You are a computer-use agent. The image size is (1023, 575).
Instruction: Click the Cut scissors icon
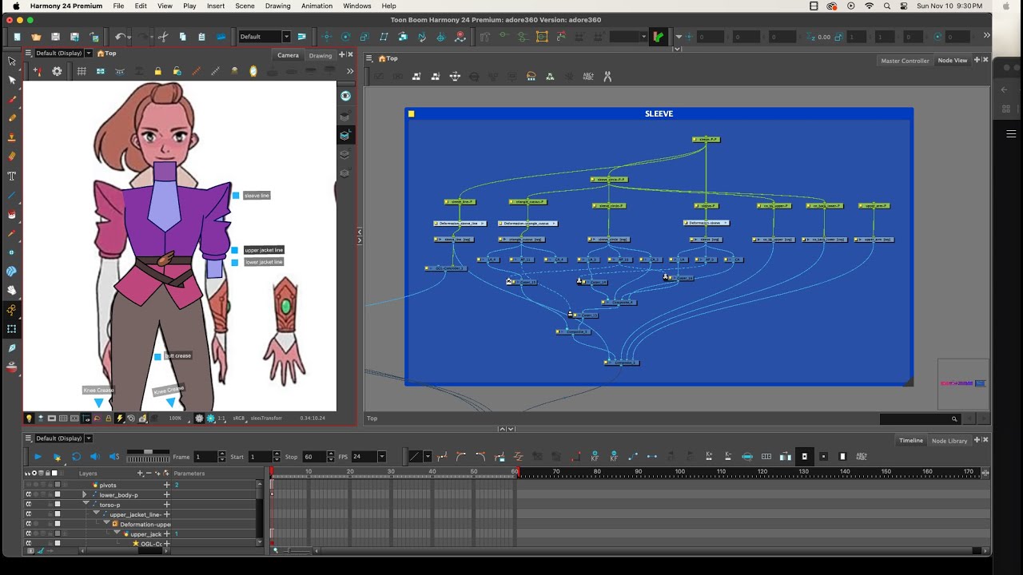[163, 37]
